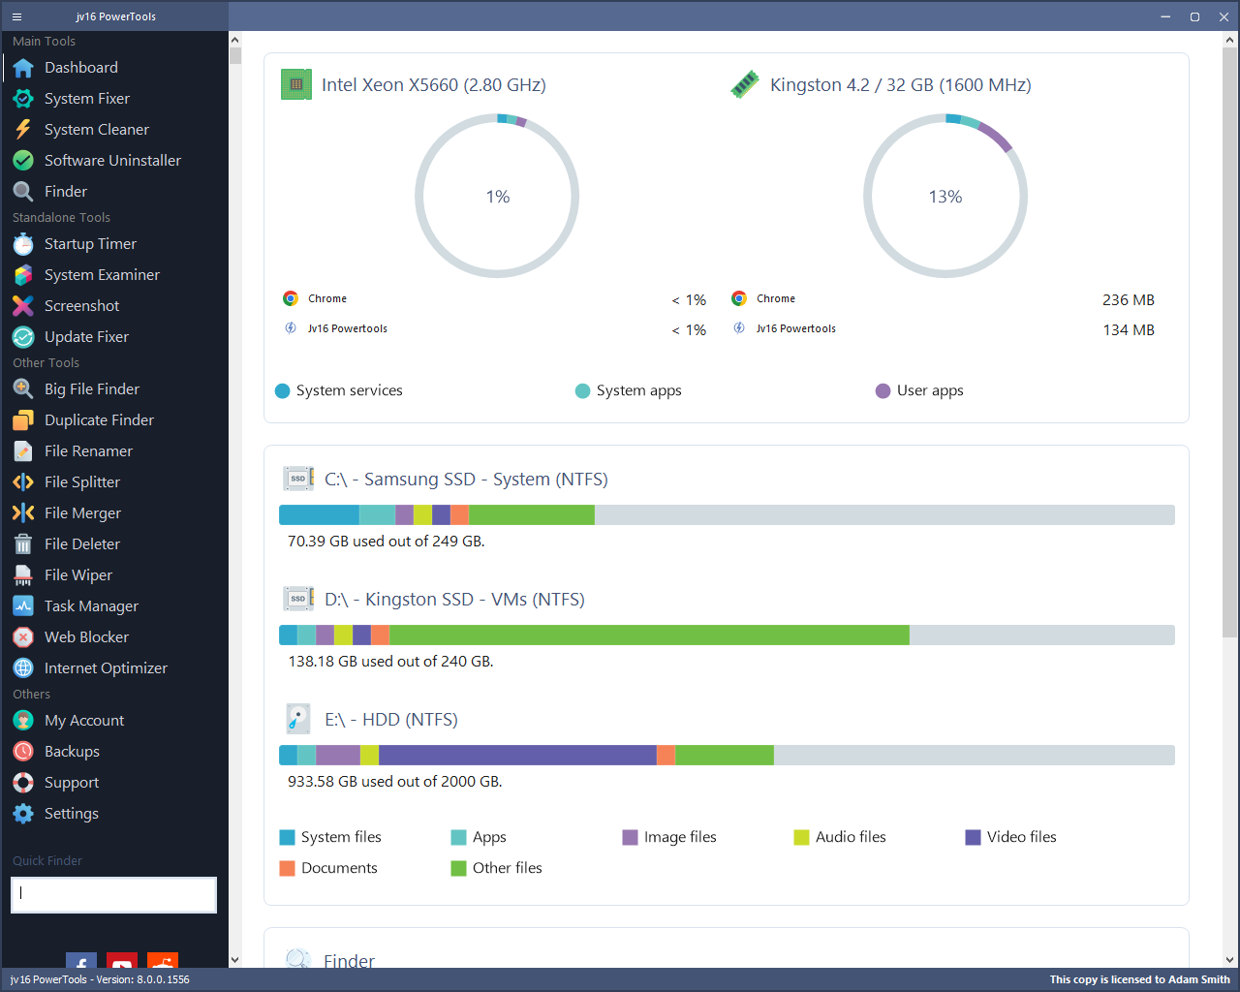
Task: Open the hamburger menu
Action: tap(16, 16)
